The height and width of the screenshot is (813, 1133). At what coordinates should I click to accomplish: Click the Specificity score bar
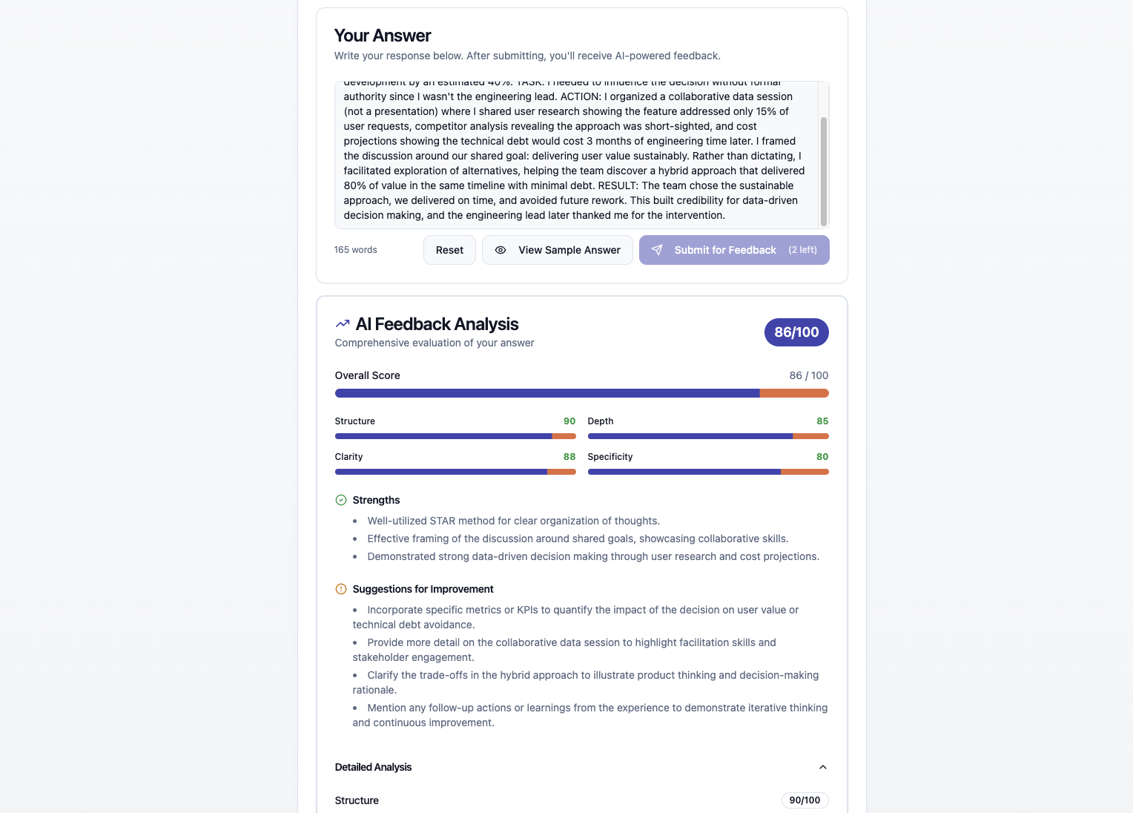(x=707, y=471)
